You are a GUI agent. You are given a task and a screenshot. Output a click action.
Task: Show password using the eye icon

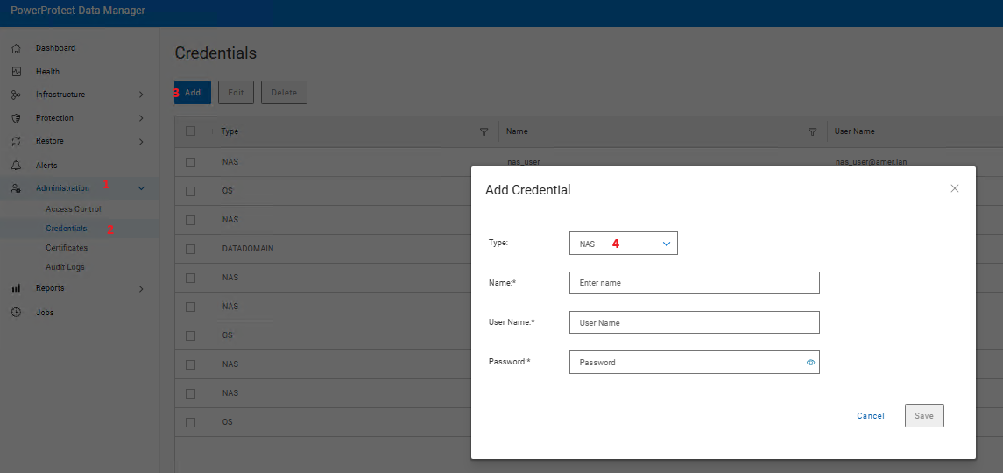810,362
